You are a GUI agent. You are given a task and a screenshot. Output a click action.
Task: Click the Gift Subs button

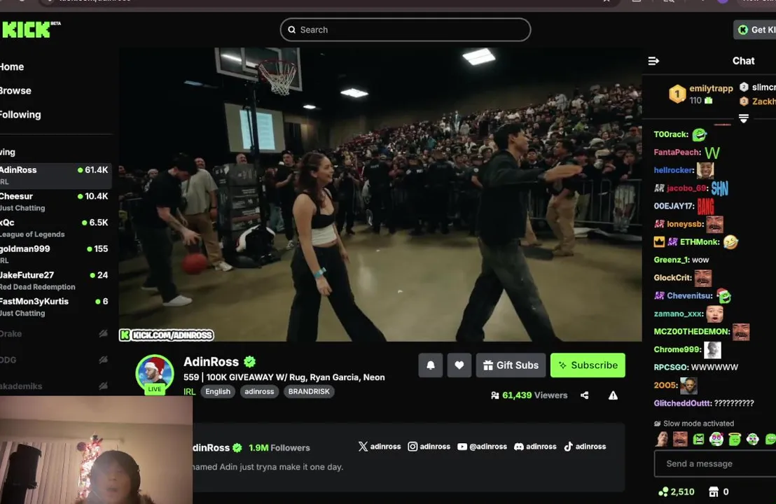coord(511,365)
